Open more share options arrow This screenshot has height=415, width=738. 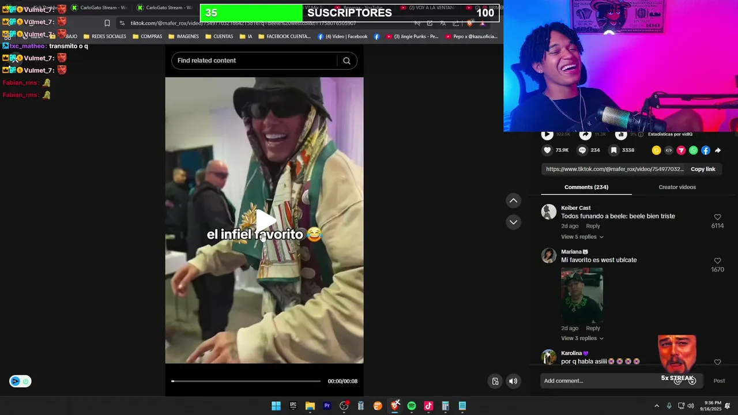click(x=718, y=150)
